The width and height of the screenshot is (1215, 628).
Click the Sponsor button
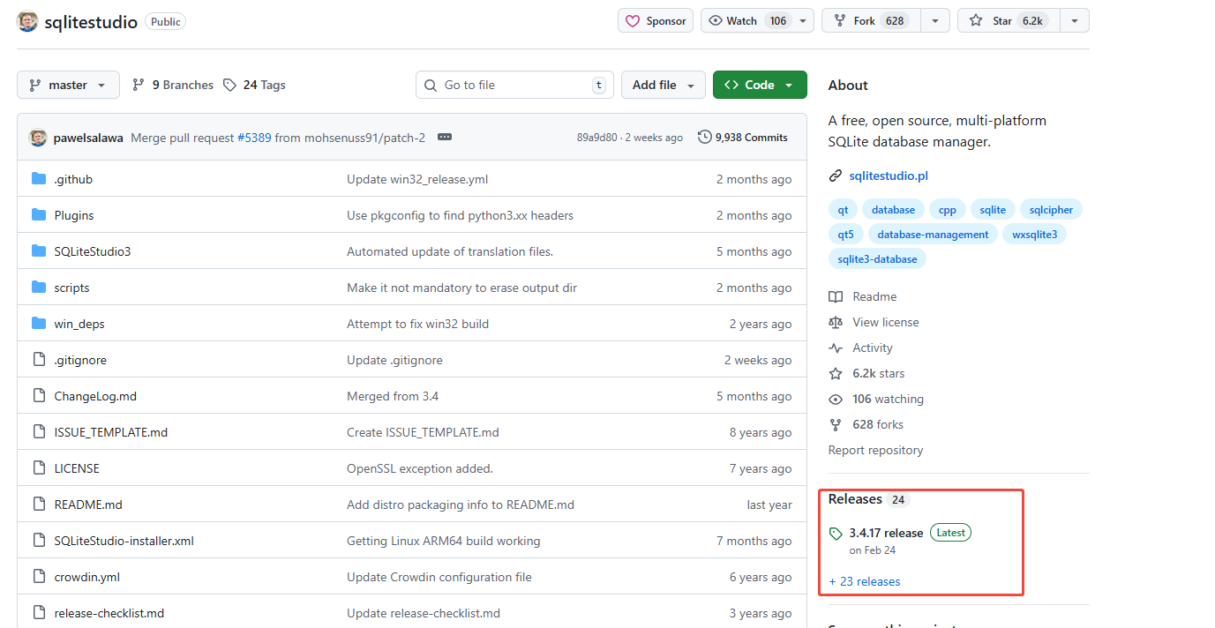[656, 20]
